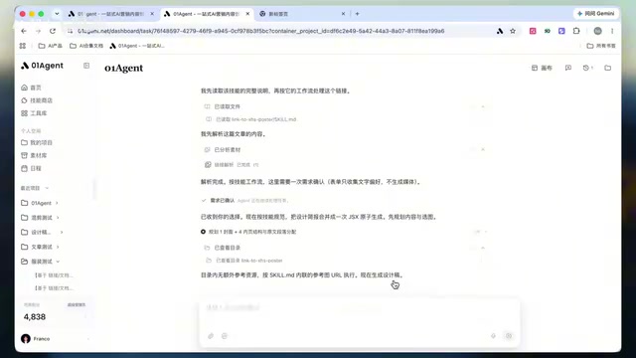The width and height of the screenshot is (636, 358).
Task: Click the 文章测试 folder icon
Action: [24, 247]
